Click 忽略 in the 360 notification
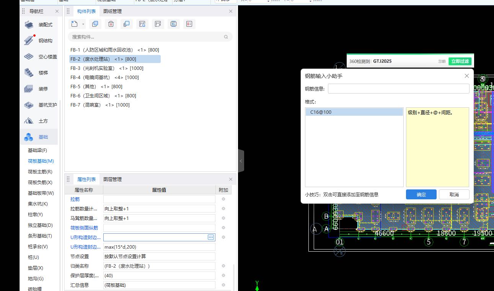 click(x=442, y=61)
